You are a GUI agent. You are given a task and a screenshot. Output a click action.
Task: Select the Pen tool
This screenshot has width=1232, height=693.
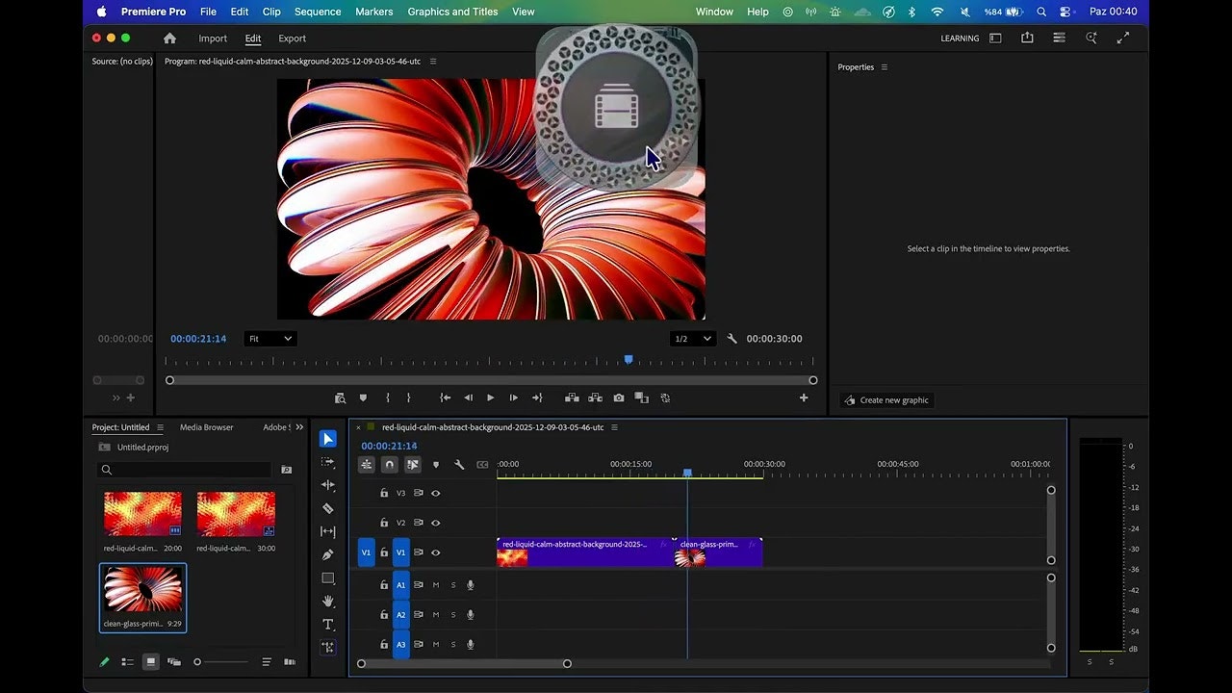(328, 554)
